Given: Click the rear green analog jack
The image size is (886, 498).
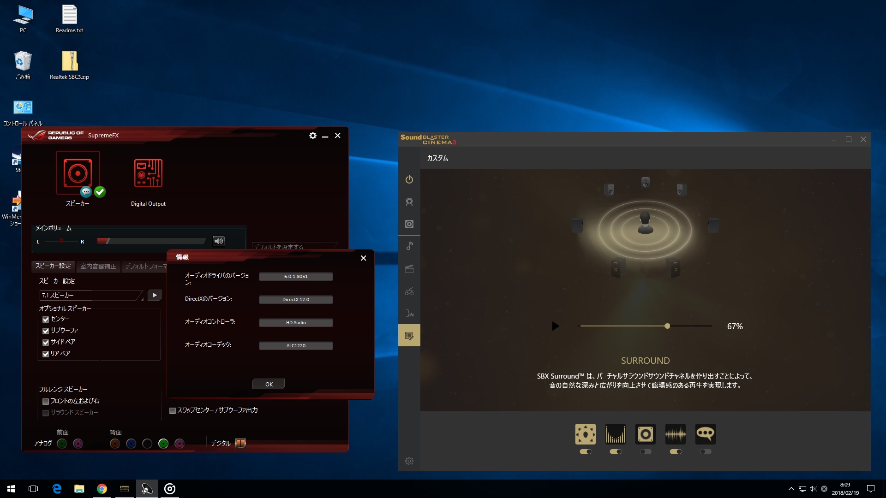Looking at the screenshot, I should (163, 444).
